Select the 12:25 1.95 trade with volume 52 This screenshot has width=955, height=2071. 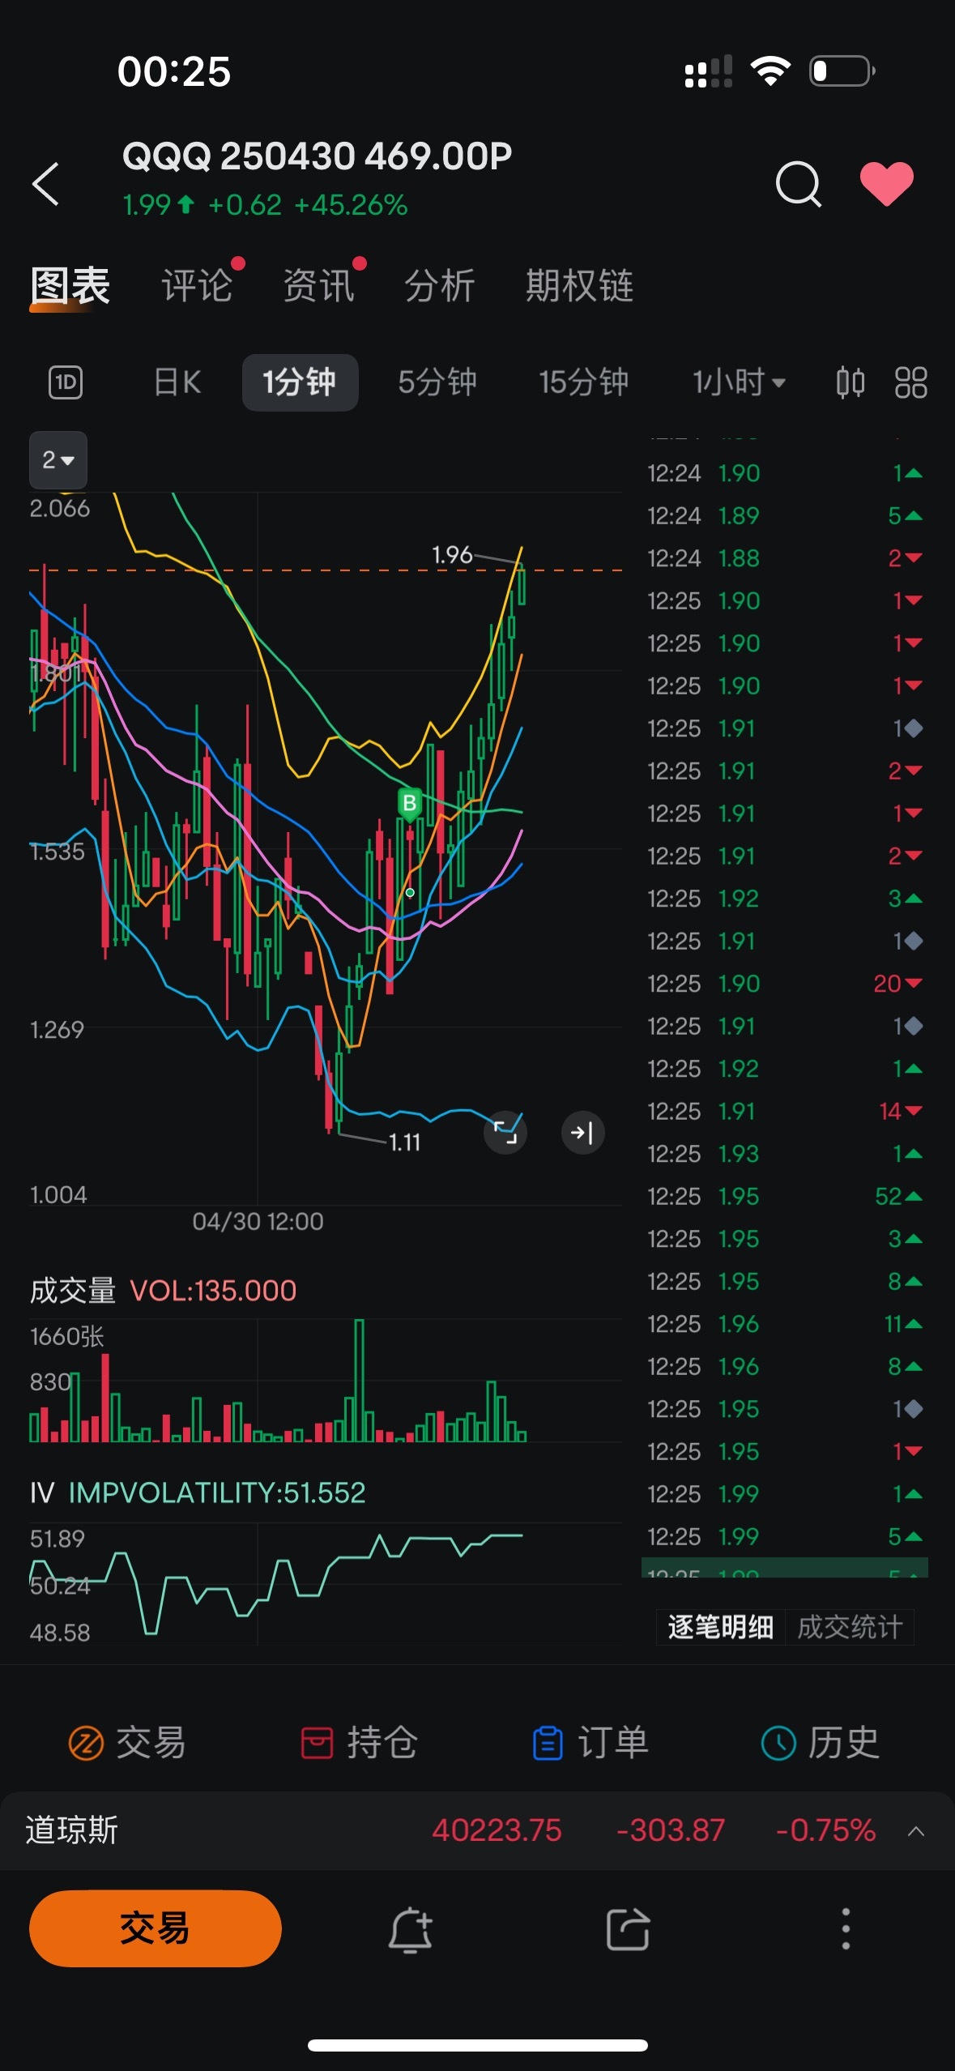tap(785, 1197)
